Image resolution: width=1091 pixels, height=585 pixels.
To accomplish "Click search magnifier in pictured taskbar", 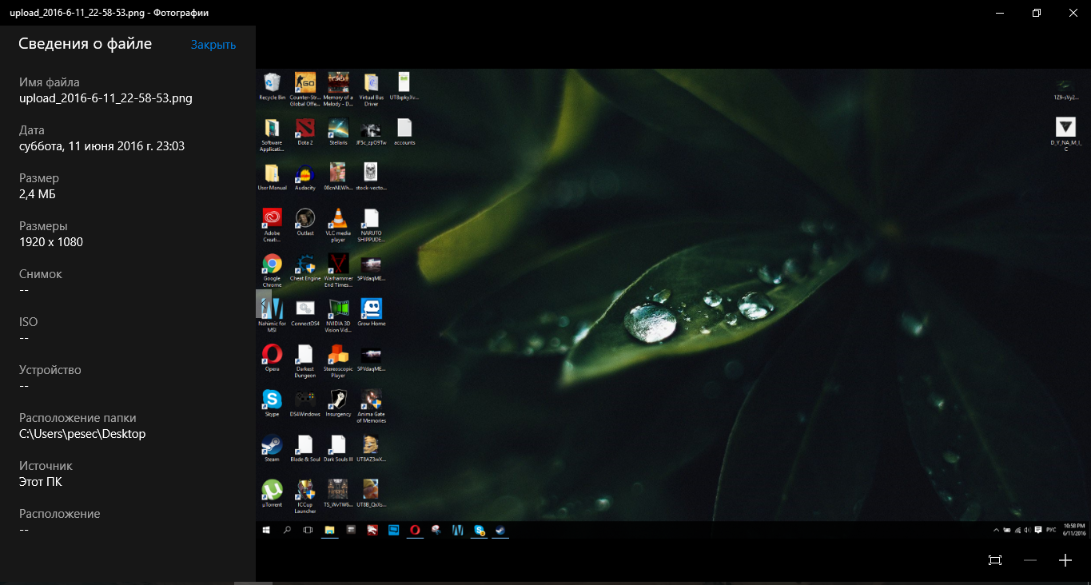I will pyautogui.click(x=287, y=530).
